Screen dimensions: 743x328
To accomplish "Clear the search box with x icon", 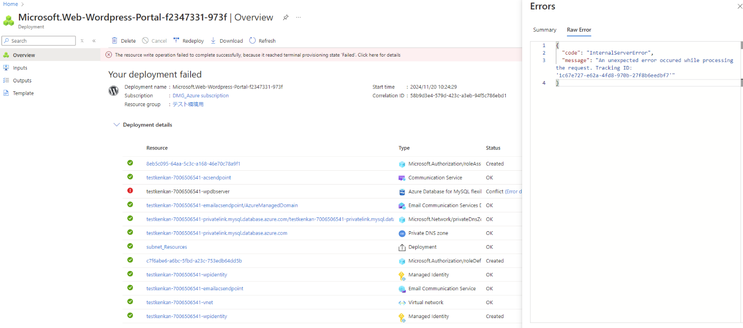I will point(82,41).
